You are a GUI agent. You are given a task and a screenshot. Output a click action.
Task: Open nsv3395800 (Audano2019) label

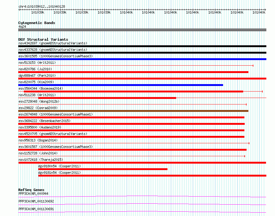(x=40, y=127)
